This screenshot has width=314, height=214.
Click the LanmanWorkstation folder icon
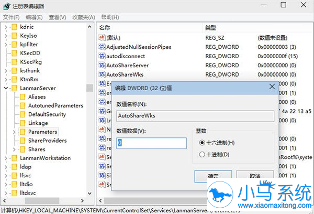click(x=14, y=158)
